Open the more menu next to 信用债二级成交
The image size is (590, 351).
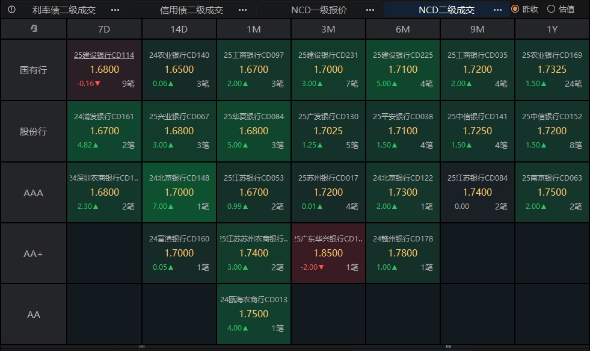pyautogui.click(x=243, y=10)
